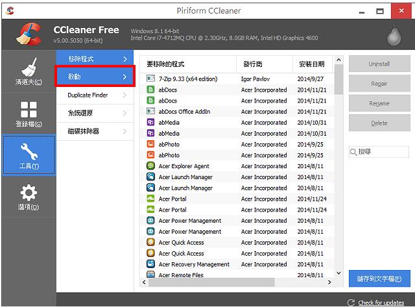
Task: Click the vertical scrollbar up arrow
Action: click(338, 60)
